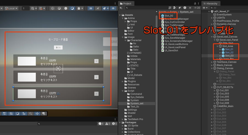Select the Slot_00 prefab asset
The width and height of the screenshot is (248, 135).
169,16
